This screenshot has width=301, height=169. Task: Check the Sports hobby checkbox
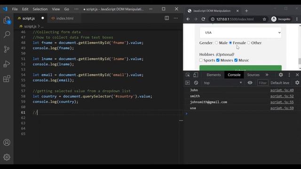click(x=201, y=60)
